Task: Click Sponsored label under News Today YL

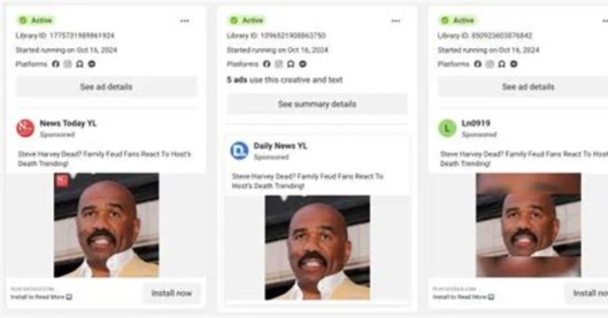Action: (57, 135)
